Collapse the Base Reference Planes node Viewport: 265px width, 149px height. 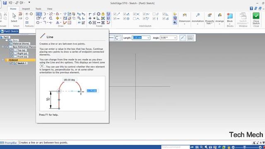[x=3, y=47]
